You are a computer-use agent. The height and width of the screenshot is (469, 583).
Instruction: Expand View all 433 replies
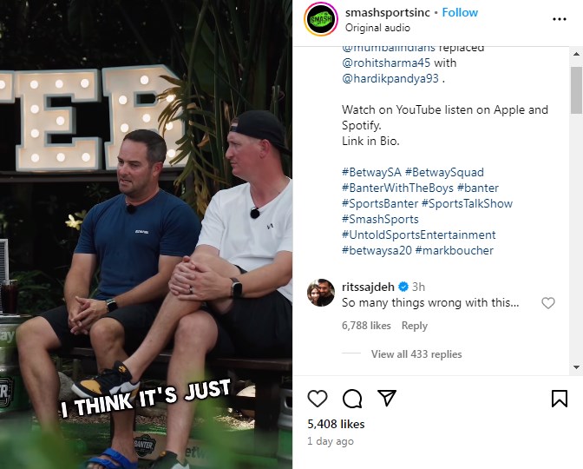click(416, 354)
